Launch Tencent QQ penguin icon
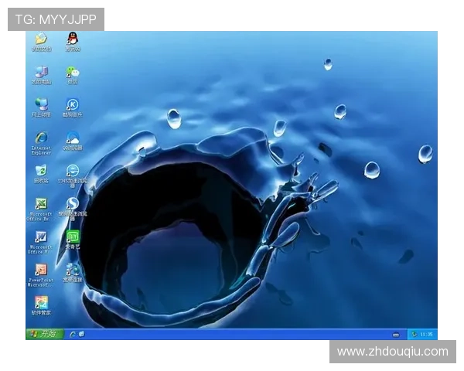Screen dimensions: 464x371 click(73, 39)
